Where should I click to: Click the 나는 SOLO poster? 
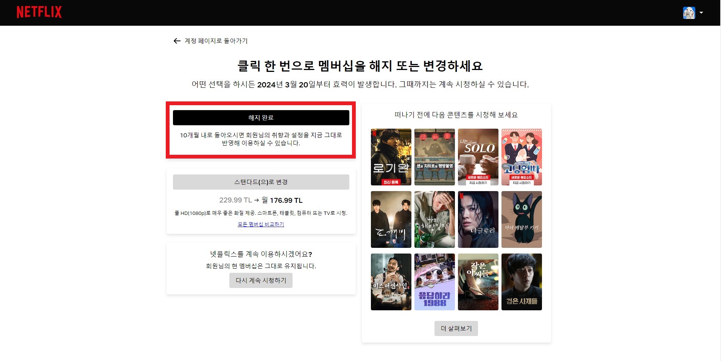(478, 157)
